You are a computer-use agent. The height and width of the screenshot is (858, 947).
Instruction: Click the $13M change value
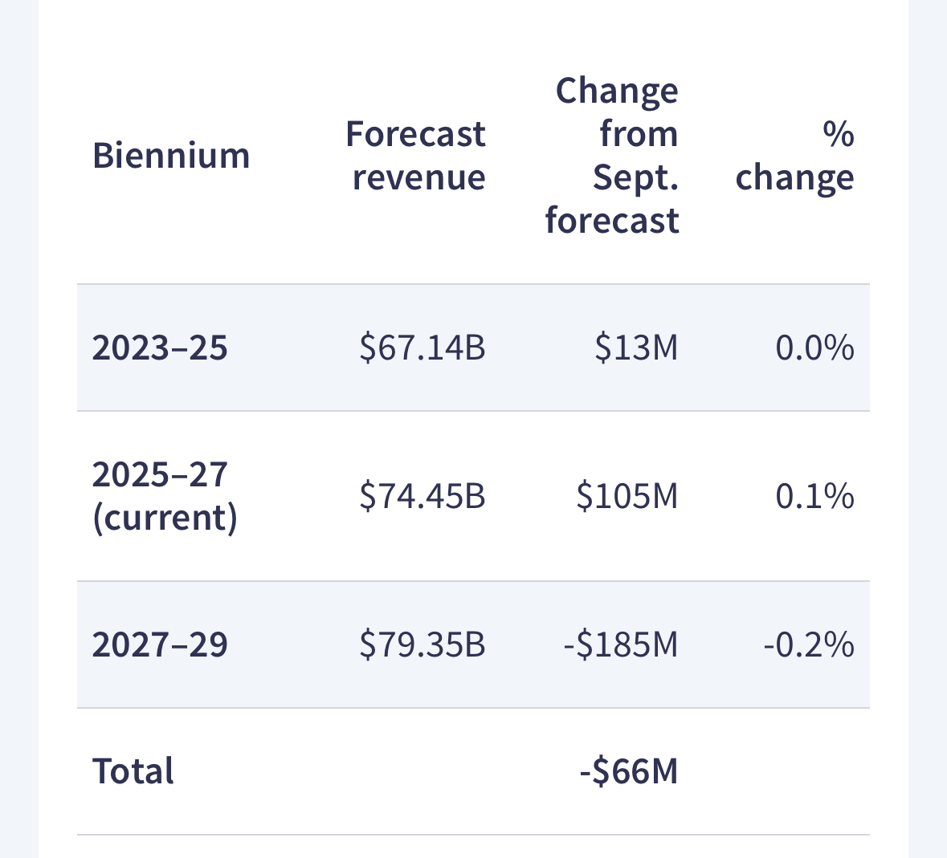pyautogui.click(x=636, y=348)
